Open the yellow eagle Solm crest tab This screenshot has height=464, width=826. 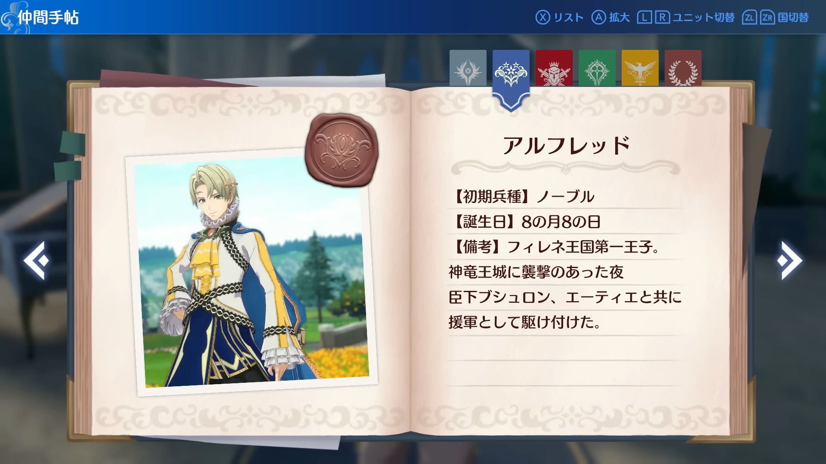point(640,67)
